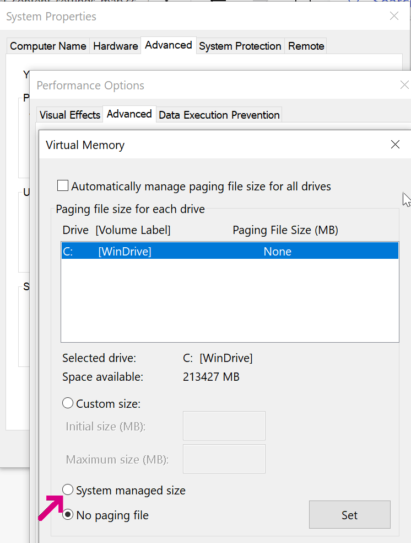The image size is (411, 543).
Task: Switch to the Visual Effects tab
Action: tap(70, 115)
